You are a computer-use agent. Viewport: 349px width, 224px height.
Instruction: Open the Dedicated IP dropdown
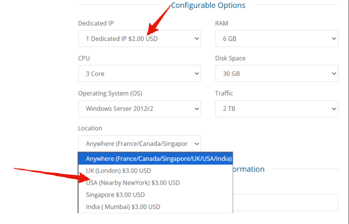pyautogui.click(x=139, y=39)
